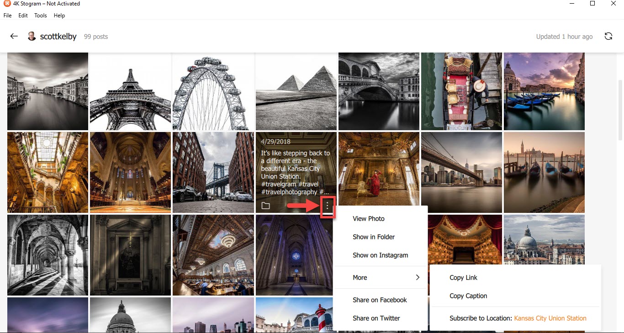Image resolution: width=624 pixels, height=333 pixels.
Task: Open the blue gothic cathedral thumbnail
Action: [295, 255]
